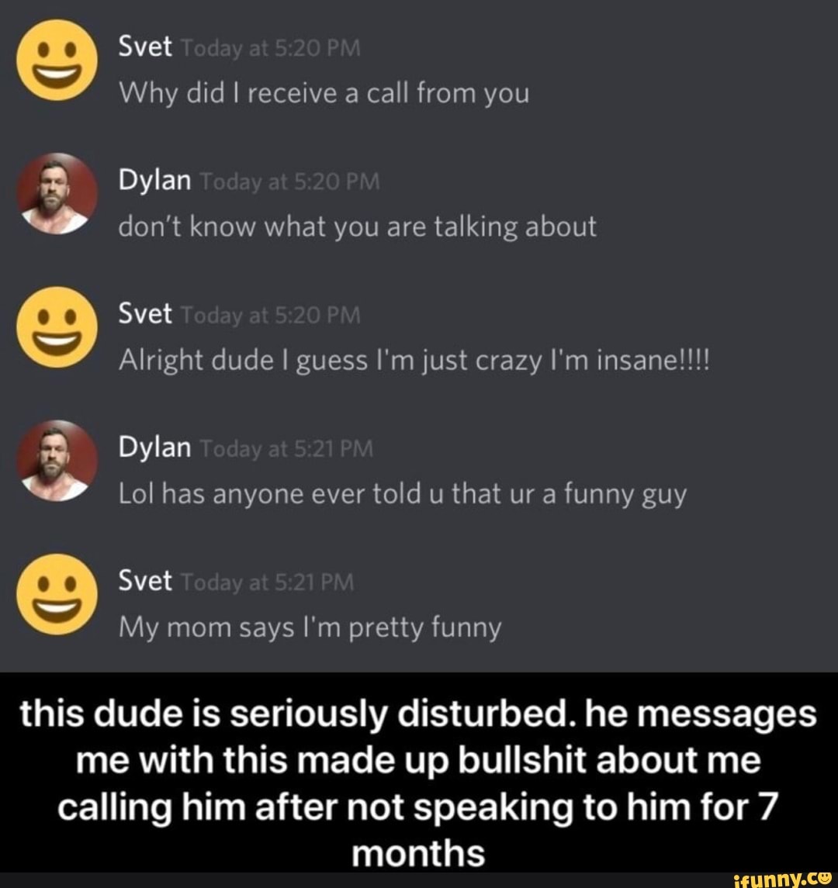
Task: Click Svet's smiley avatar beside 'My mom says' message
Action: coord(57,594)
